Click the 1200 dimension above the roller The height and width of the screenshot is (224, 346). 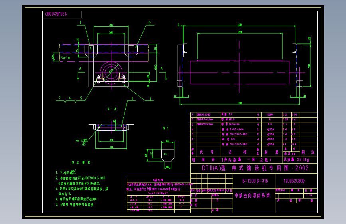(240, 32)
